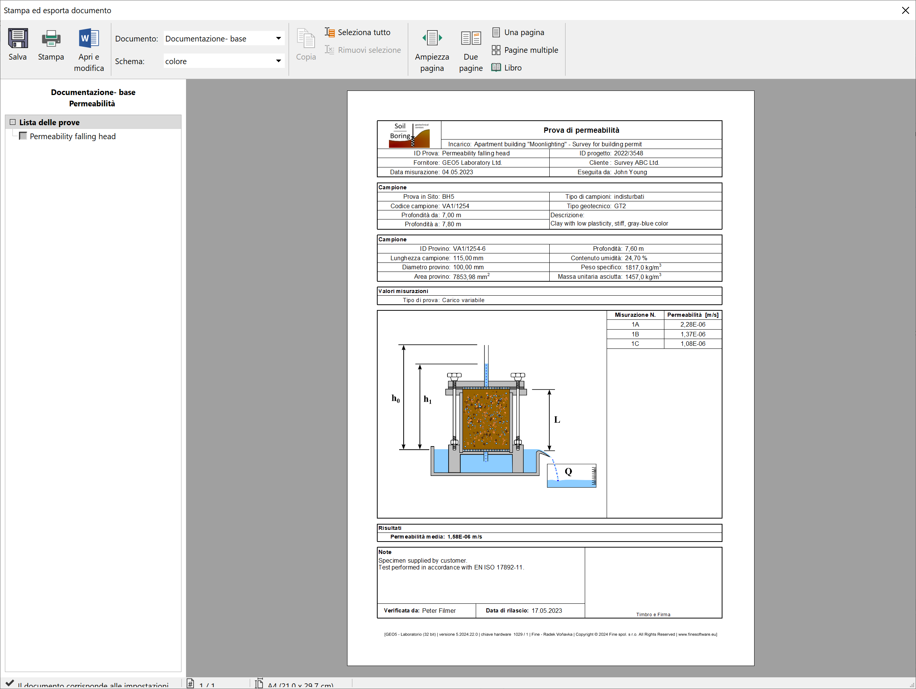Click the A4 paper size icon
916x689 pixels.
click(259, 684)
